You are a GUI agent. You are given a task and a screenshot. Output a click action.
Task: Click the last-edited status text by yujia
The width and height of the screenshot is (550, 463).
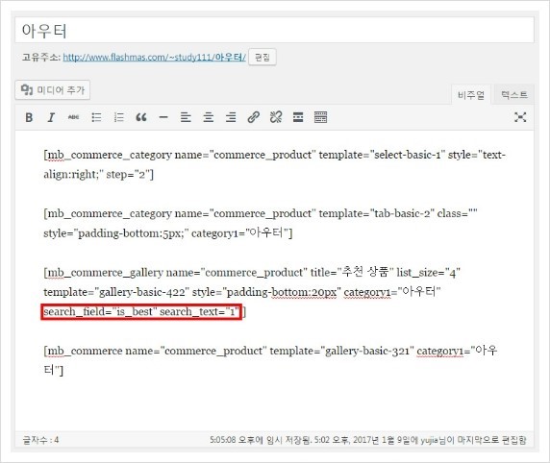420,440
